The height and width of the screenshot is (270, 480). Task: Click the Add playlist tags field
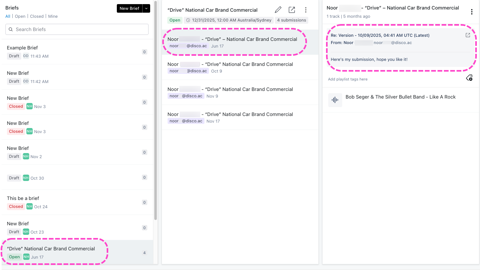click(x=348, y=79)
